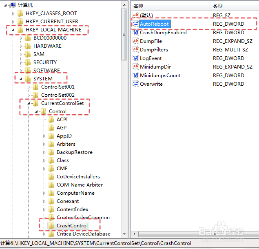Select the COM Name Arbiter key
Image resolution: width=259 pixels, height=249 pixels.
point(80,185)
